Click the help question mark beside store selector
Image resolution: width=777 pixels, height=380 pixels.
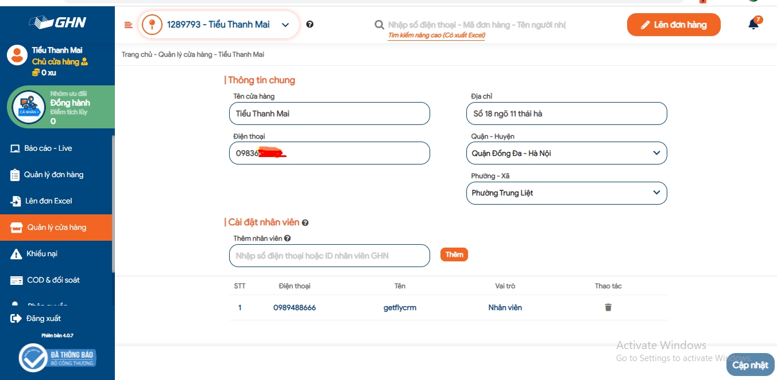310,25
